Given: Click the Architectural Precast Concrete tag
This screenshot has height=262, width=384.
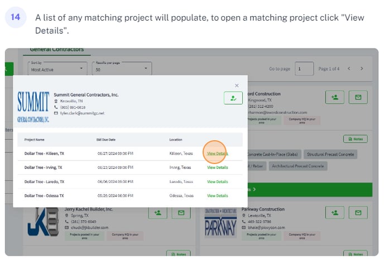Looking at the screenshot, I should click(x=298, y=166).
